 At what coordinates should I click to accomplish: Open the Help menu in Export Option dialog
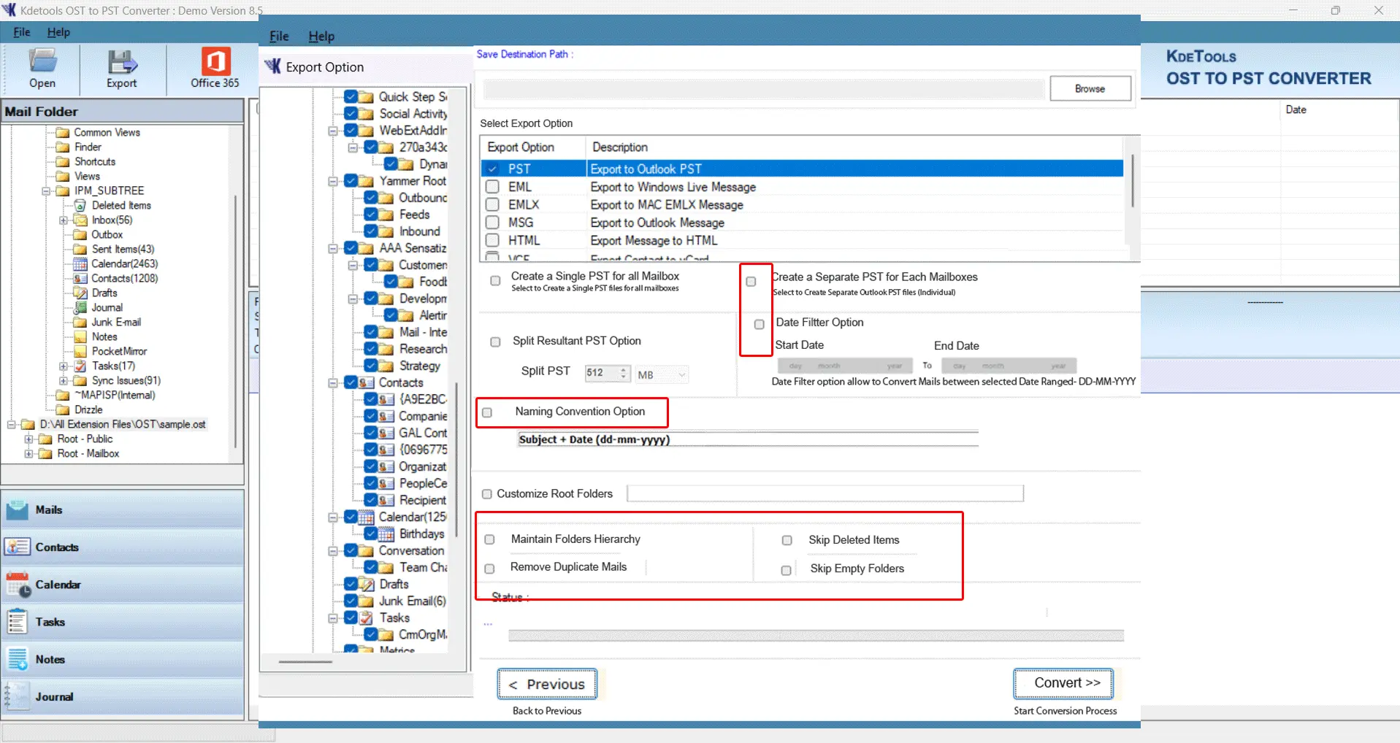[321, 36]
